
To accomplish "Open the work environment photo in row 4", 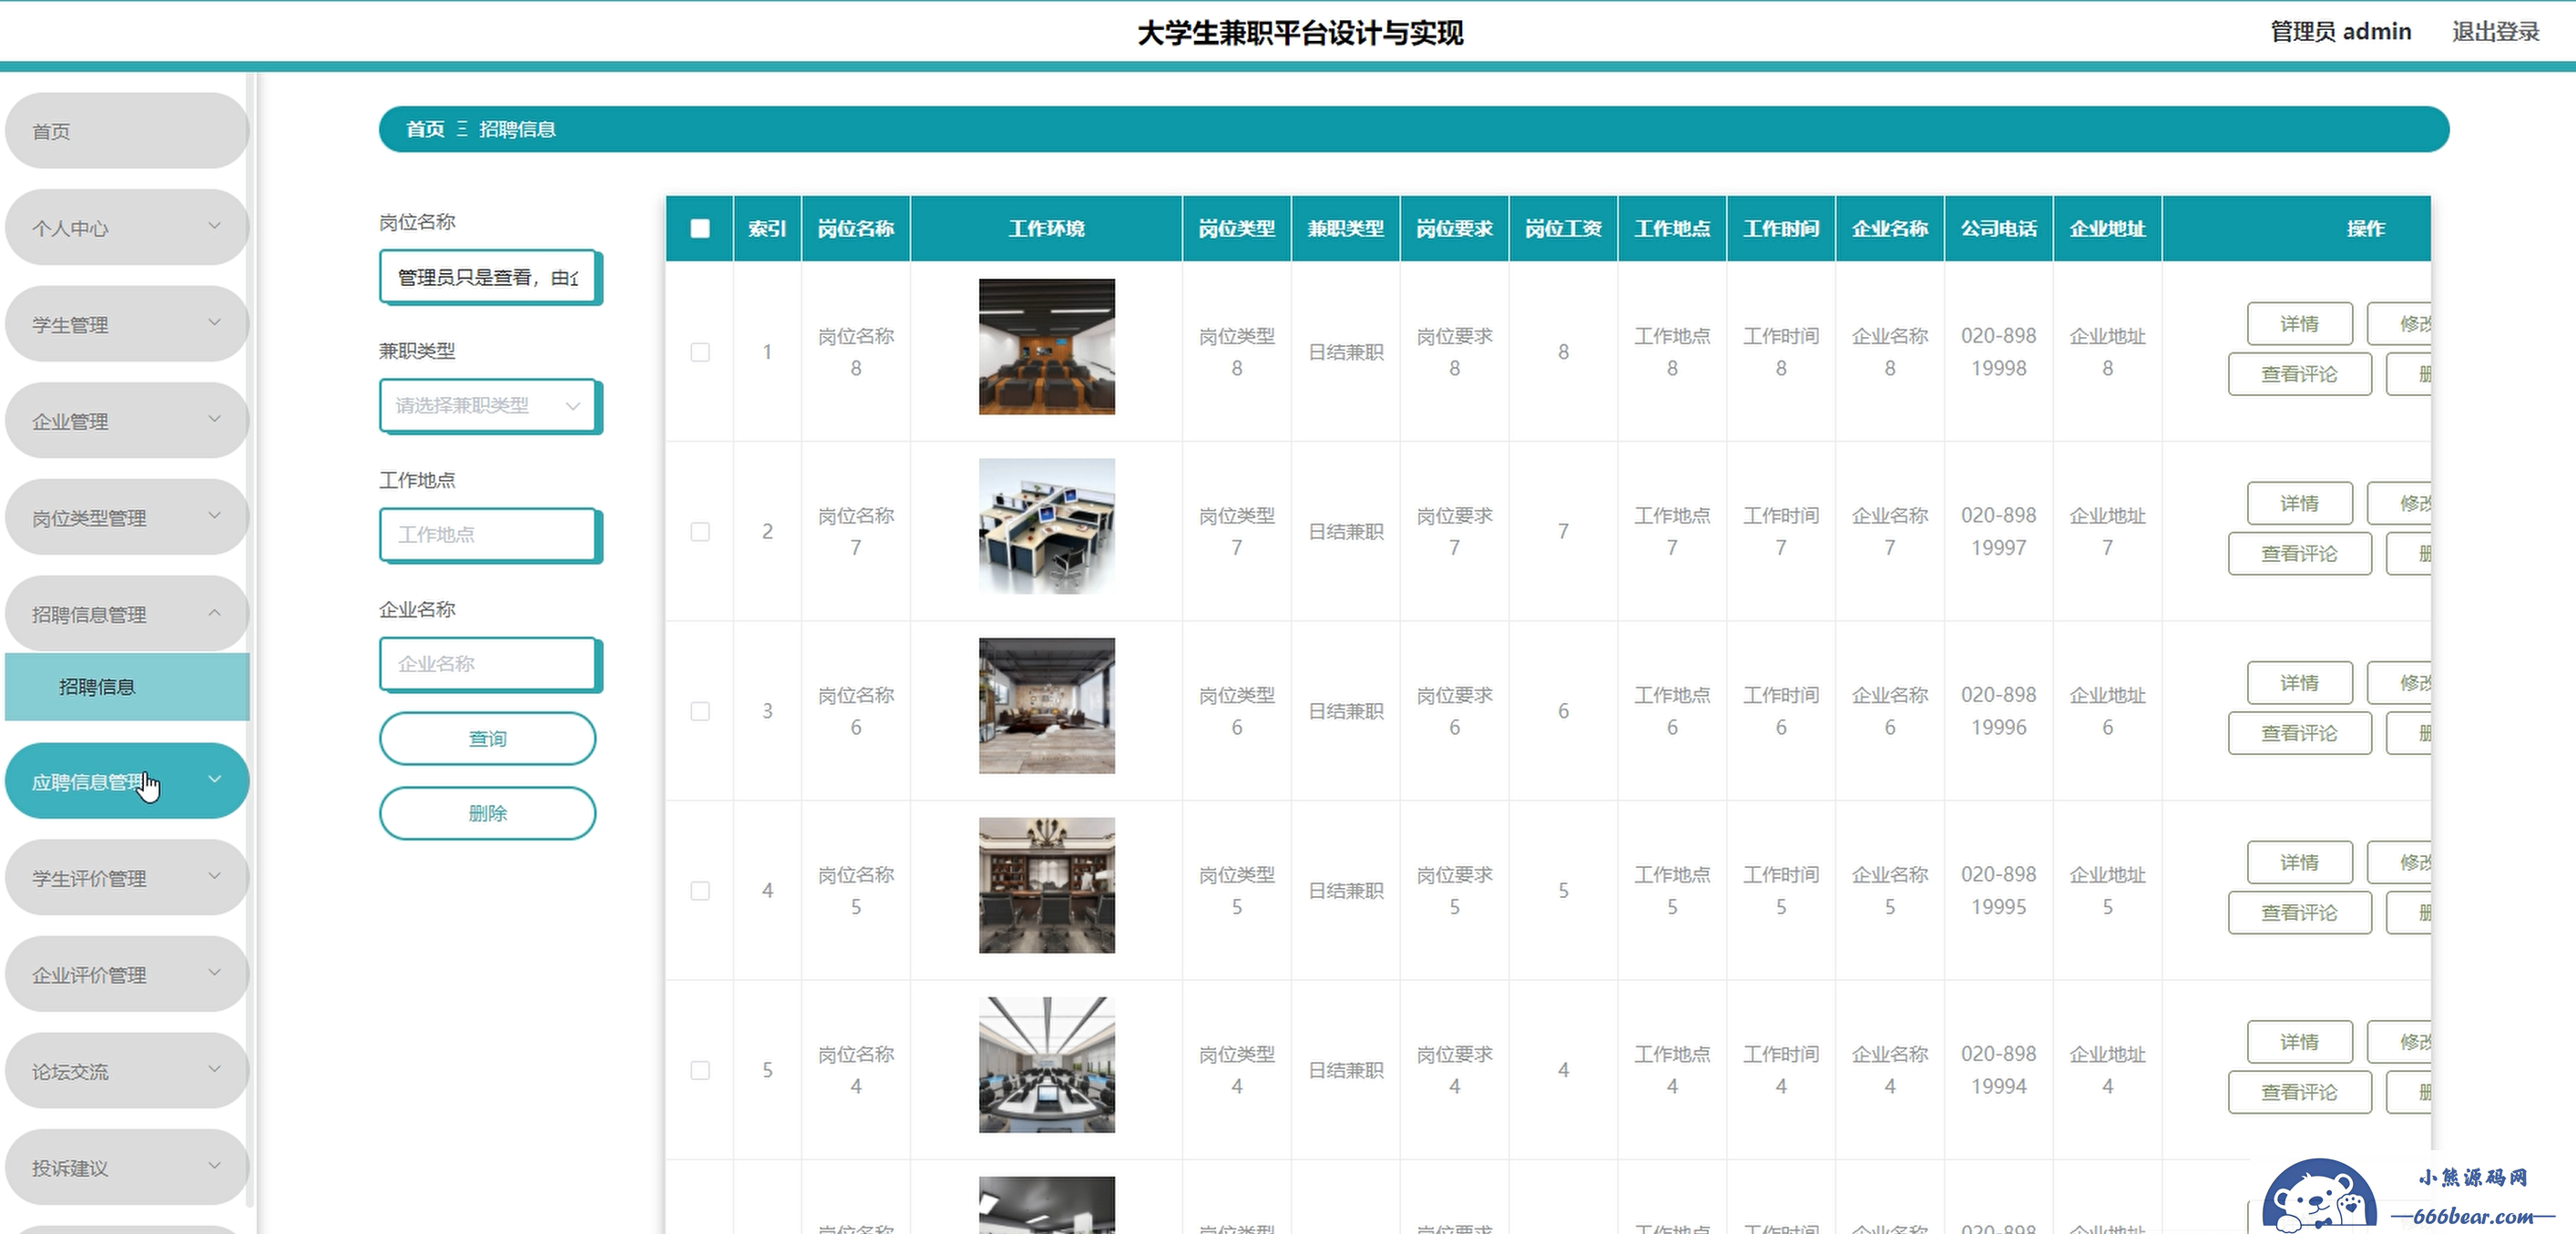I will [1046, 885].
